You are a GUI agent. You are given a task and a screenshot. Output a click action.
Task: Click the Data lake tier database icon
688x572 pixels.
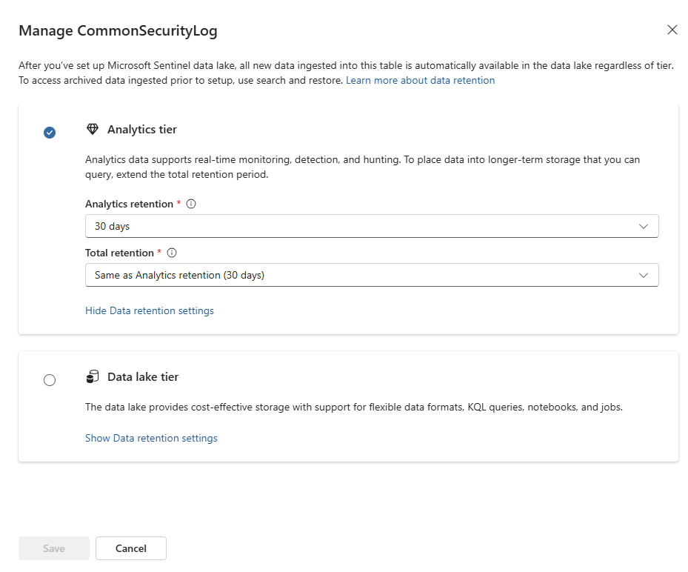[x=92, y=376]
